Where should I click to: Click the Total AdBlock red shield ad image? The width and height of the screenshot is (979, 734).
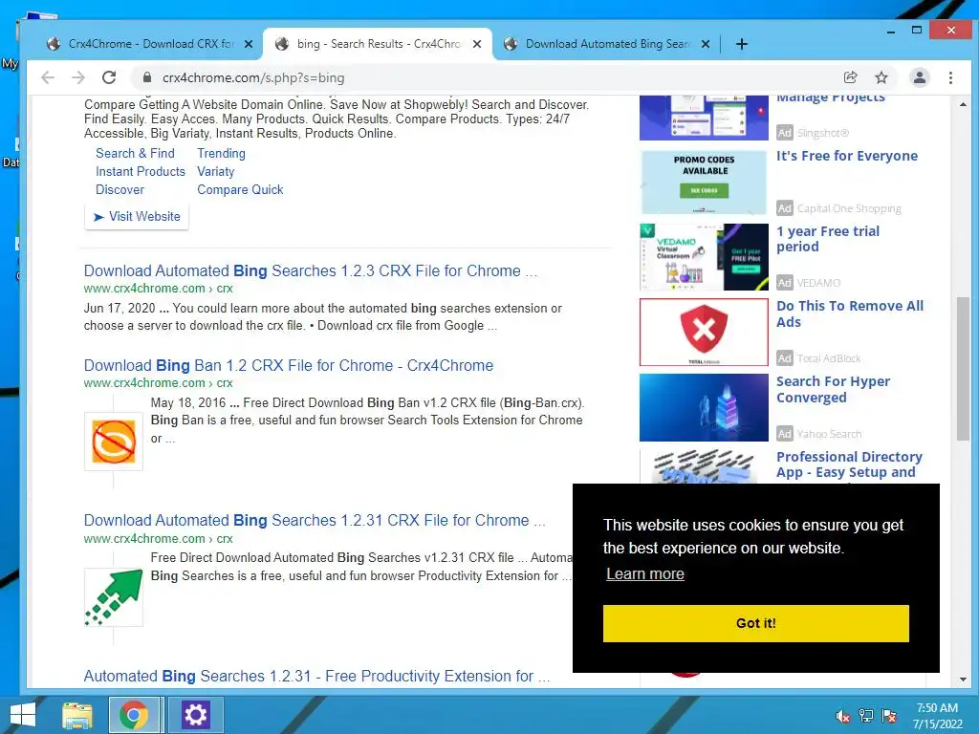coord(704,332)
